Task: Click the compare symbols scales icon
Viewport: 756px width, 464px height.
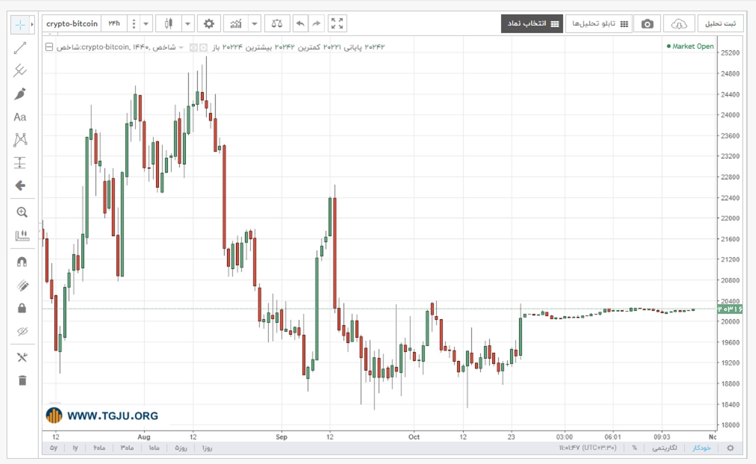Action: tap(277, 24)
